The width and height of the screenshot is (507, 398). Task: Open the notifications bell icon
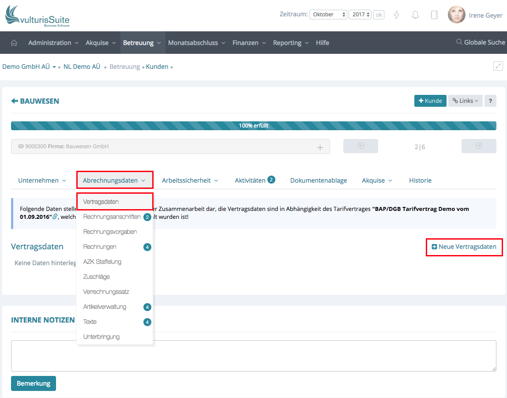(415, 15)
